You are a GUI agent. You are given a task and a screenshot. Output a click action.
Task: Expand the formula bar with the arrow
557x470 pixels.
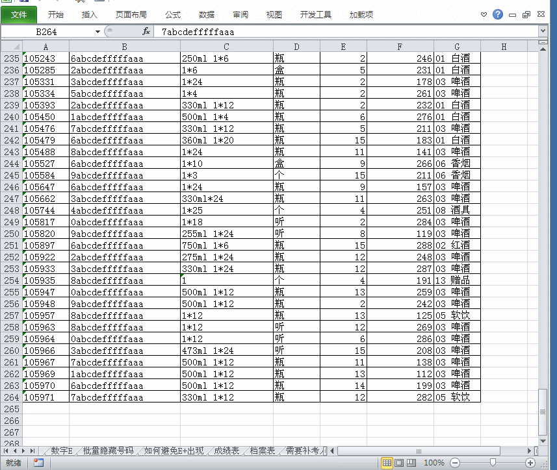tap(543, 31)
